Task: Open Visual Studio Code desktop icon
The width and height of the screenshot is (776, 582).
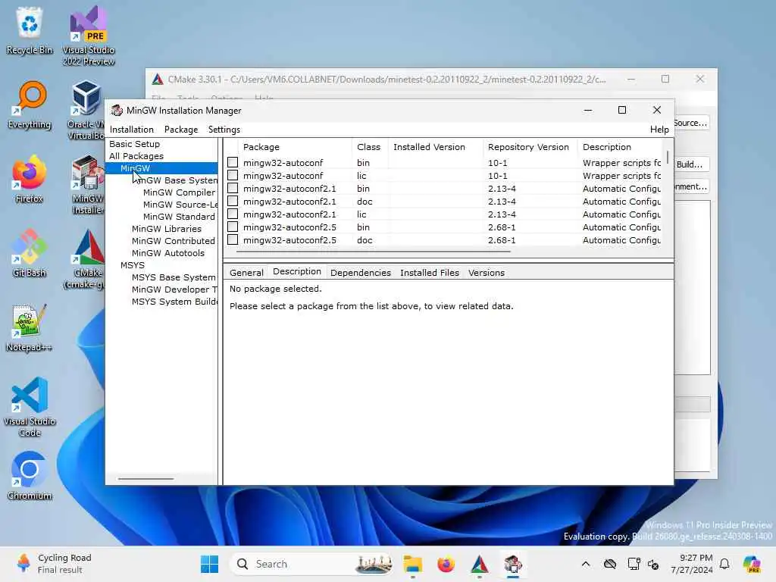Action: click(x=30, y=407)
